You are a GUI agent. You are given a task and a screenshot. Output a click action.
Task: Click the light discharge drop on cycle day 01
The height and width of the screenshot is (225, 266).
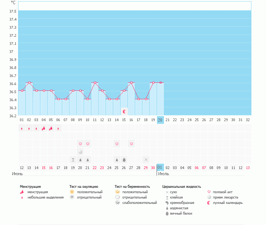tap(21, 128)
